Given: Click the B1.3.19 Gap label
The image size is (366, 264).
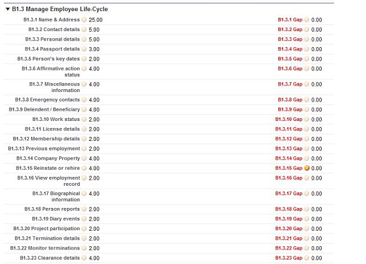Looking at the screenshot, I should [x=289, y=219].
